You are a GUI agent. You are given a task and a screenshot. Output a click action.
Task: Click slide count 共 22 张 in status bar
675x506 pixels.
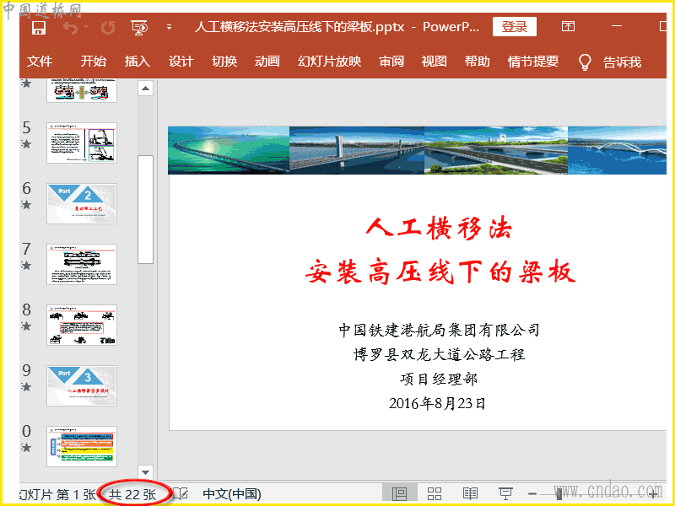point(132,494)
